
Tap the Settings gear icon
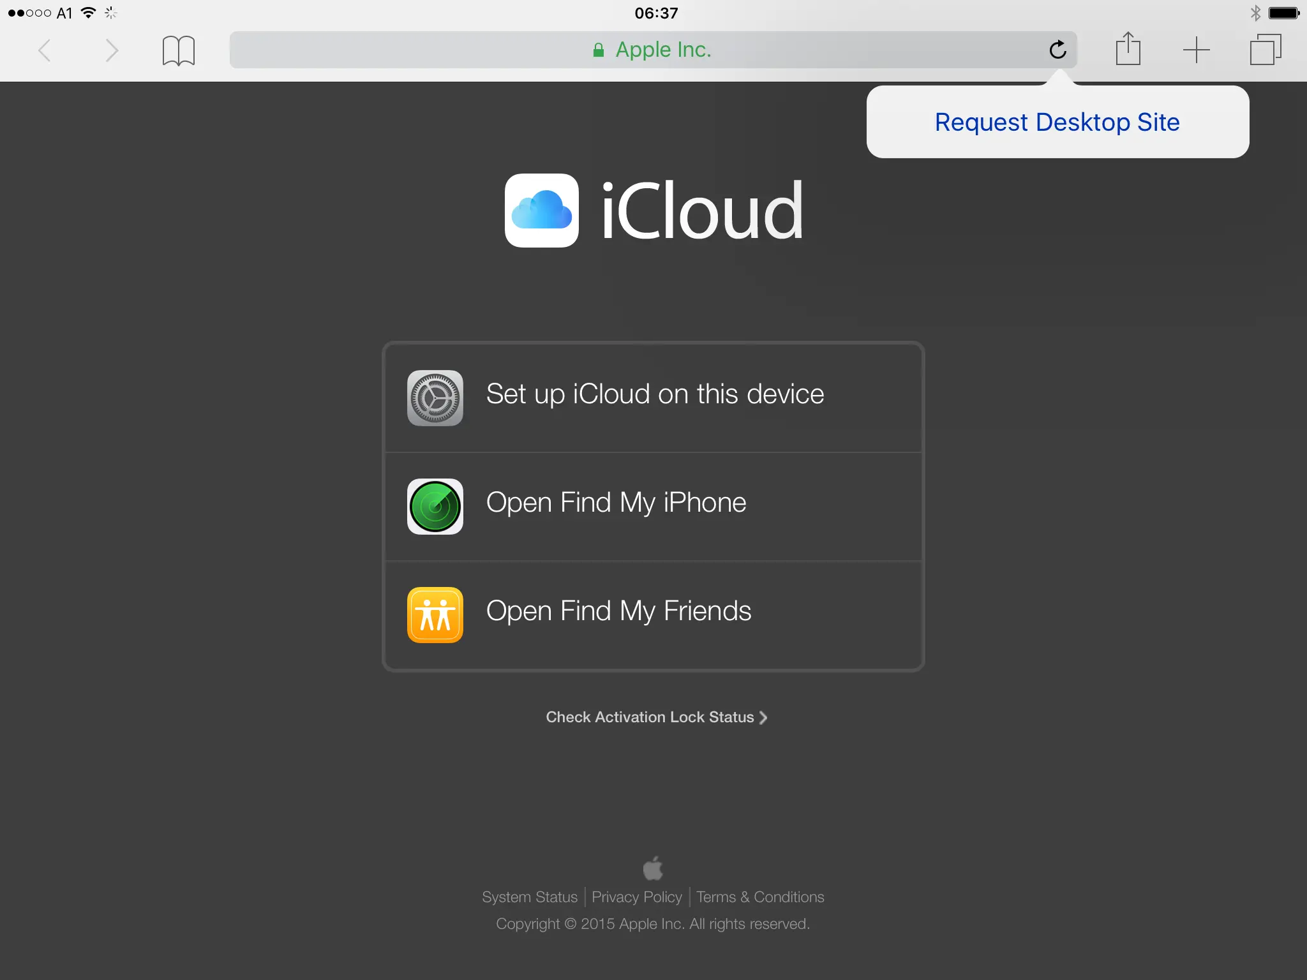point(435,397)
